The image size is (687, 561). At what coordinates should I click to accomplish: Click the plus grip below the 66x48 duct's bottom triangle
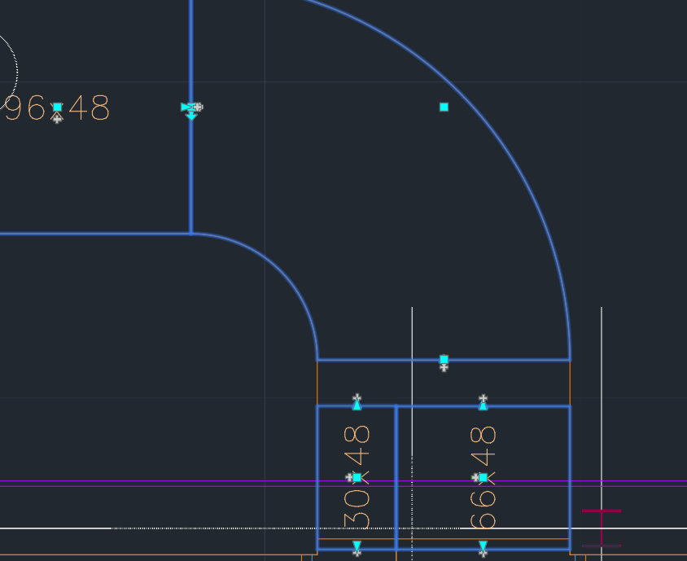coord(484,553)
